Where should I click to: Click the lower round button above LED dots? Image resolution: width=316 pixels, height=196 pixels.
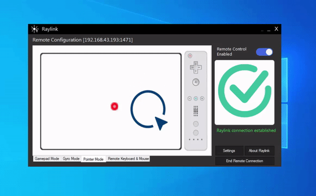[x=196, y=133]
